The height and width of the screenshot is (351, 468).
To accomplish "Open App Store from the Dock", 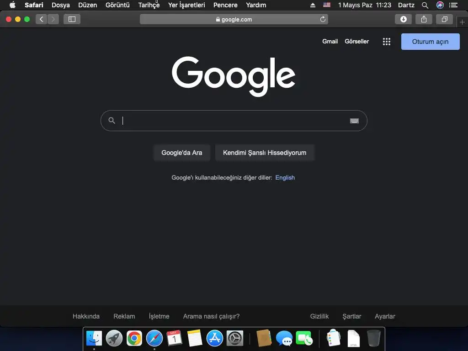I will point(215,339).
